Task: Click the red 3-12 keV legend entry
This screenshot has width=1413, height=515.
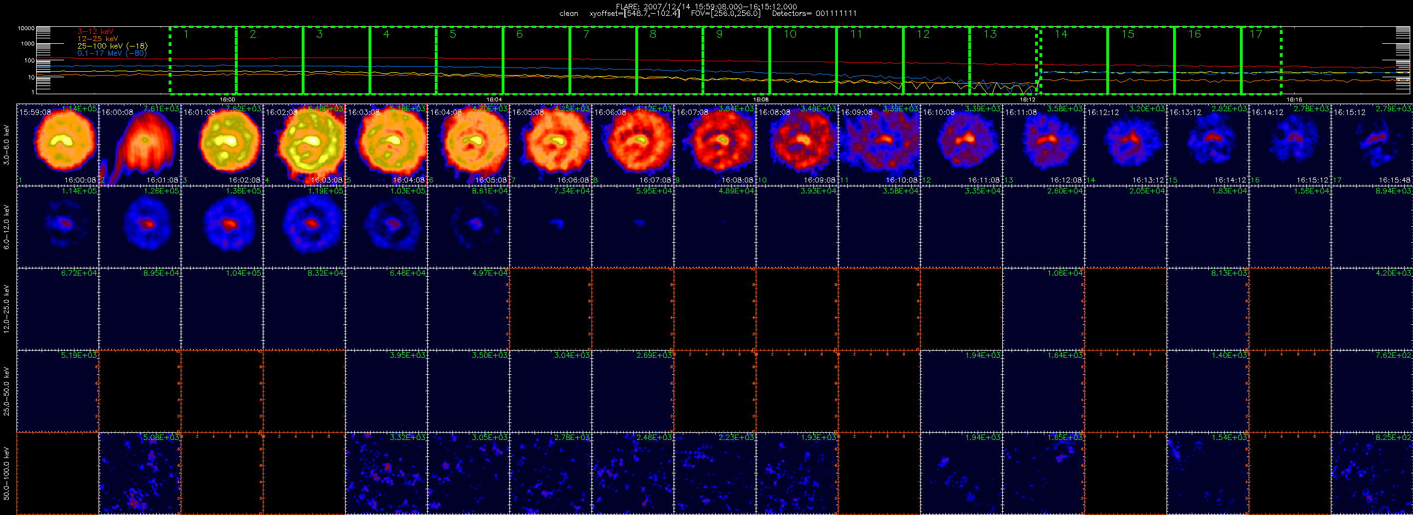Action: (x=95, y=31)
